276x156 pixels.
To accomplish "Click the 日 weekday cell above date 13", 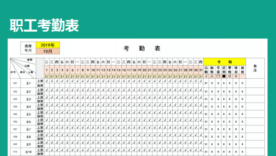I will pos(108,62).
